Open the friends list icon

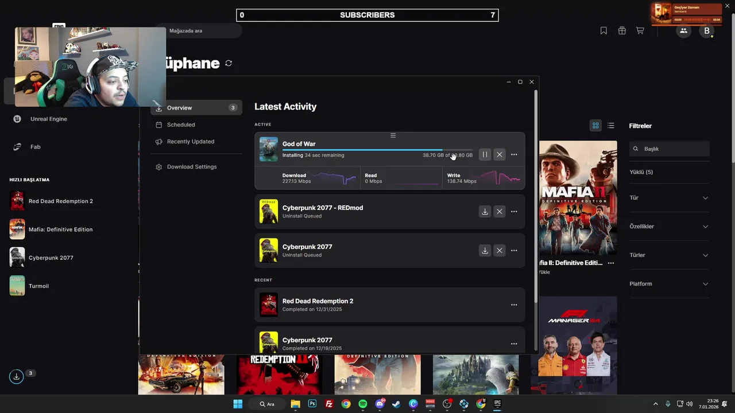coord(683,31)
